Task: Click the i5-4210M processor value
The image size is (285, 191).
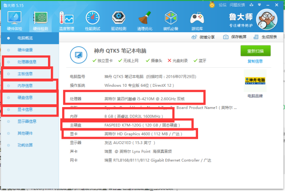Action: click(x=144, y=99)
